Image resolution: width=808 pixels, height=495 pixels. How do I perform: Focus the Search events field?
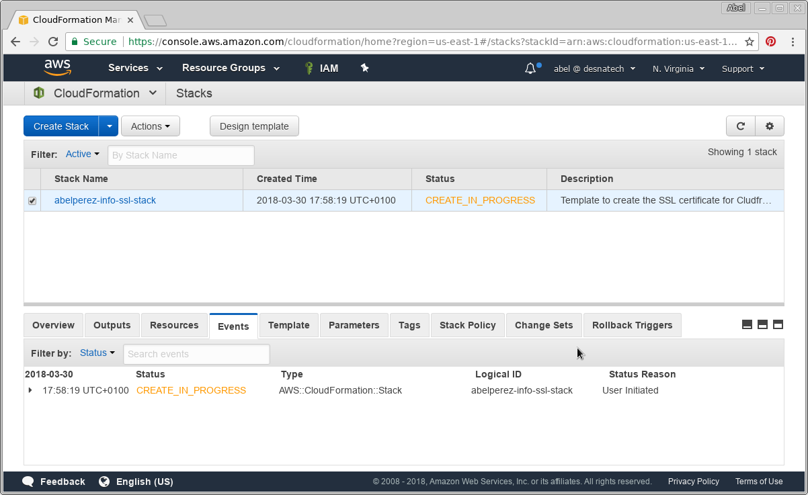[x=196, y=354]
